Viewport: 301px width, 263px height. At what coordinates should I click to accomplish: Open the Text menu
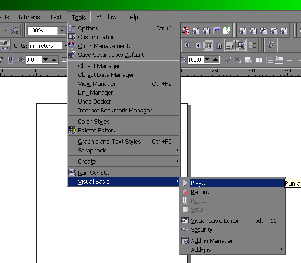pos(55,17)
